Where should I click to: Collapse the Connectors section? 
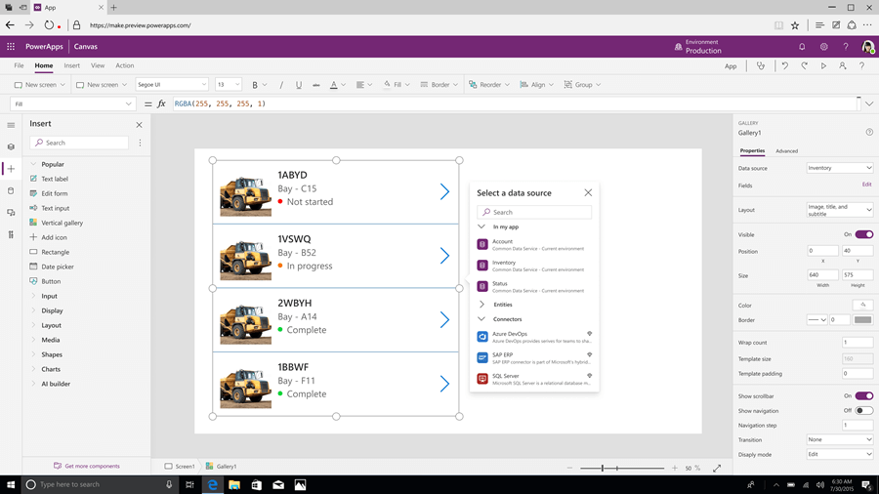(x=481, y=319)
